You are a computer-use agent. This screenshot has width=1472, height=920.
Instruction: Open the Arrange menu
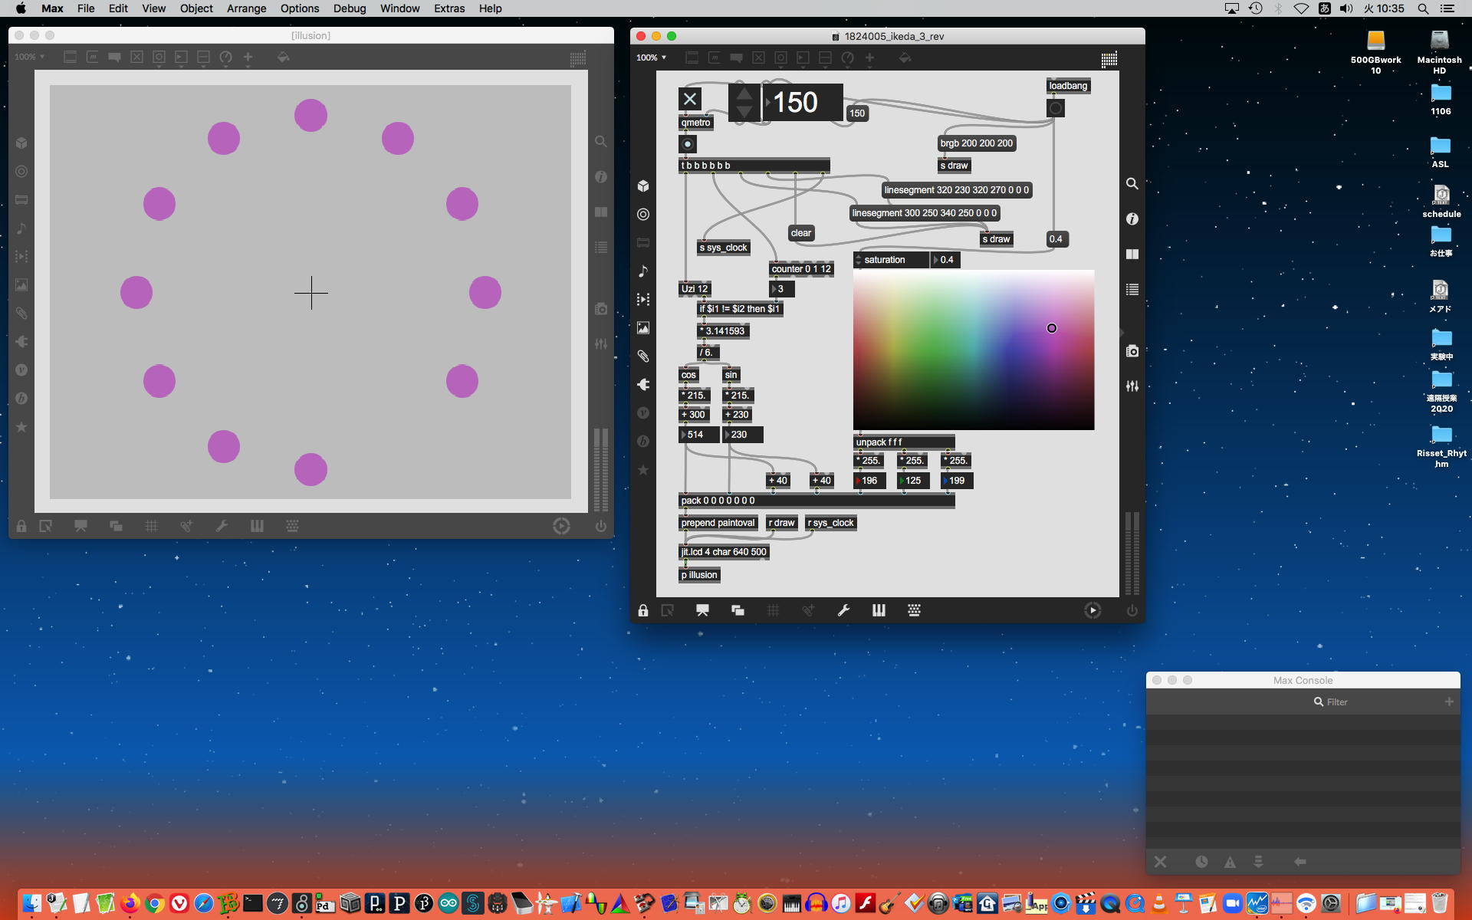click(246, 8)
